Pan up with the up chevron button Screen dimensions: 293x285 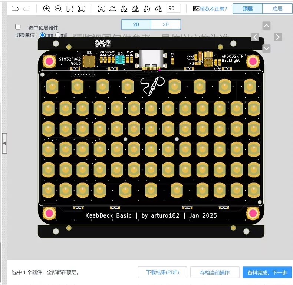pos(266,26)
